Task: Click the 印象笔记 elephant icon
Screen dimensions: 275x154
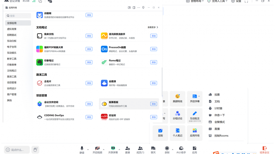Action: coord(39,62)
